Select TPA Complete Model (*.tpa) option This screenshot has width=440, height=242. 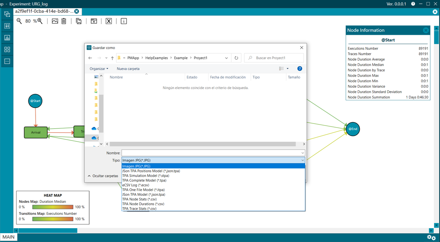[213, 180]
